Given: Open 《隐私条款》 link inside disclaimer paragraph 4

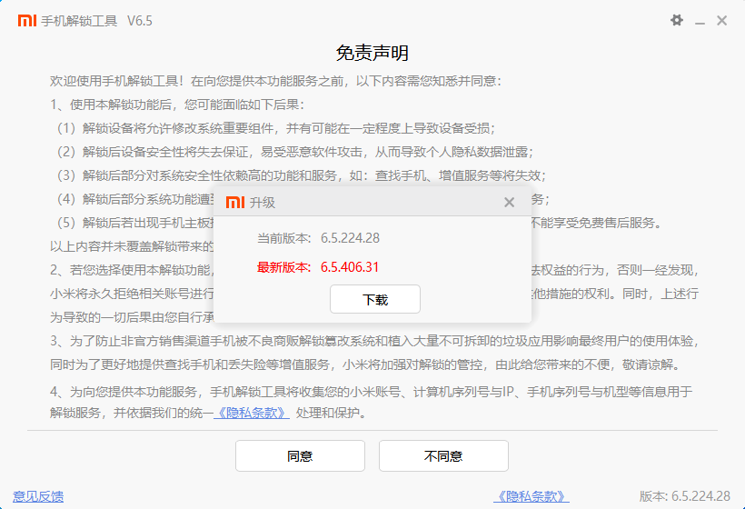Looking at the screenshot, I should [252, 413].
